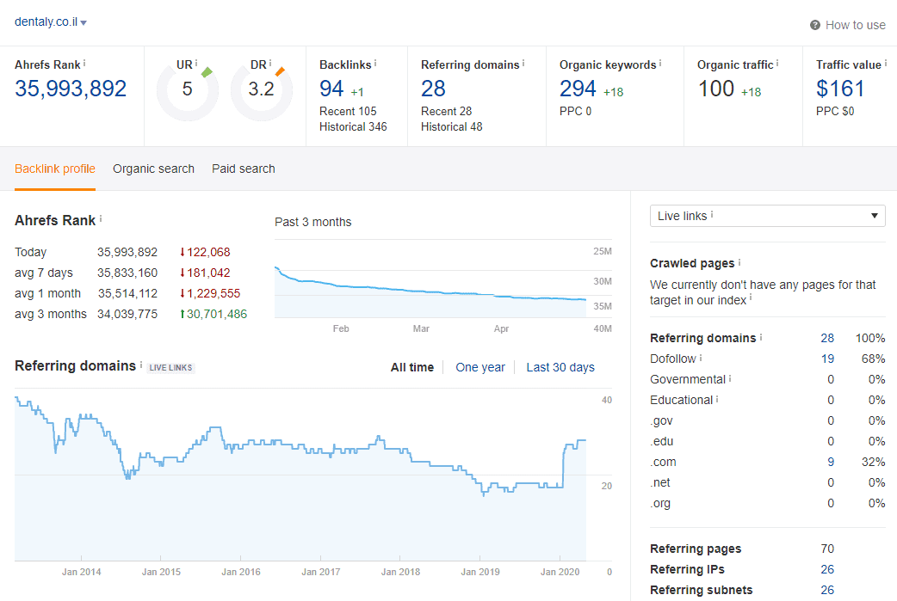The width and height of the screenshot is (897, 601).
Task: Click the LIVE LINKS badge
Action: [170, 367]
